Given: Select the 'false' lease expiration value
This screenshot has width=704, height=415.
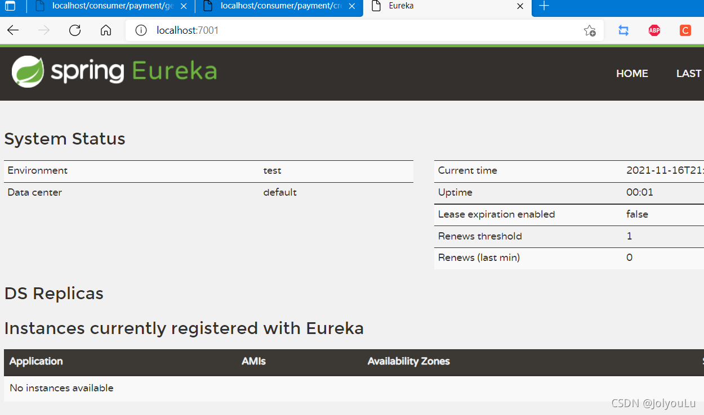Looking at the screenshot, I should coord(637,214).
